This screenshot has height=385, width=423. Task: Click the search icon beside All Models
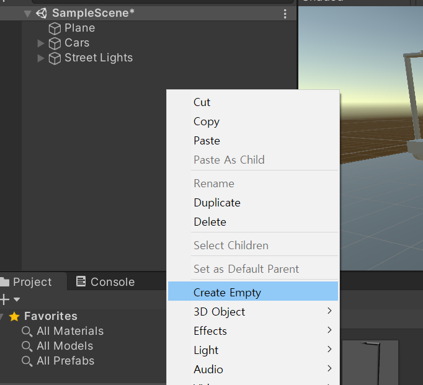point(27,346)
